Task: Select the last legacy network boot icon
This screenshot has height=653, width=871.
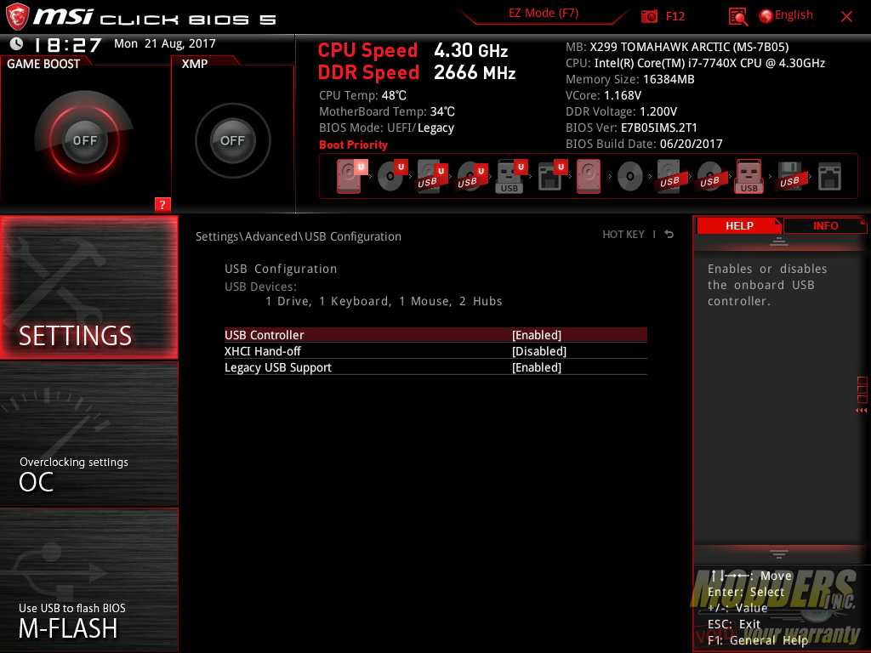Action: (x=829, y=177)
